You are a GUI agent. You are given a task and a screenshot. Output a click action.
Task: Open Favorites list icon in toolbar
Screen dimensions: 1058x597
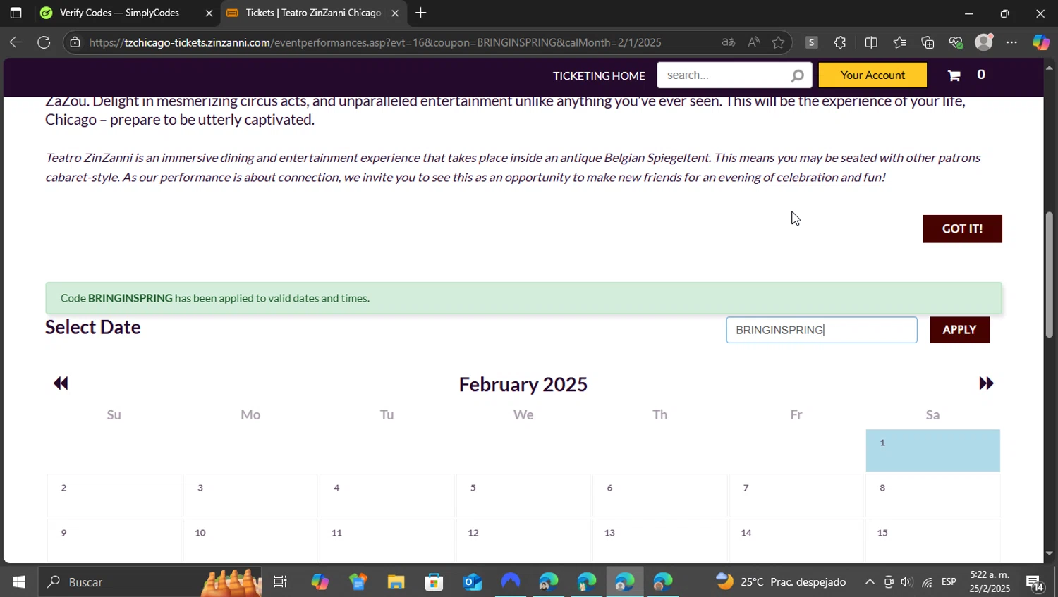tap(899, 42)
